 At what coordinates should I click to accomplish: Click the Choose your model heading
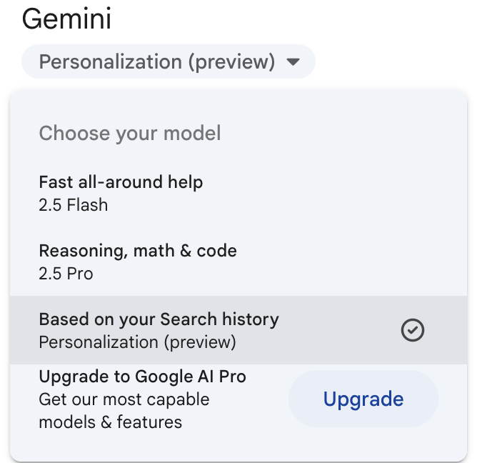(130, 133)
